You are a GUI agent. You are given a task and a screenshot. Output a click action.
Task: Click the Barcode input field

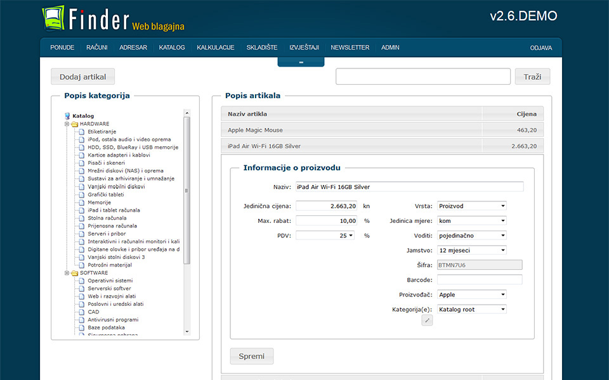coord(480,280)
